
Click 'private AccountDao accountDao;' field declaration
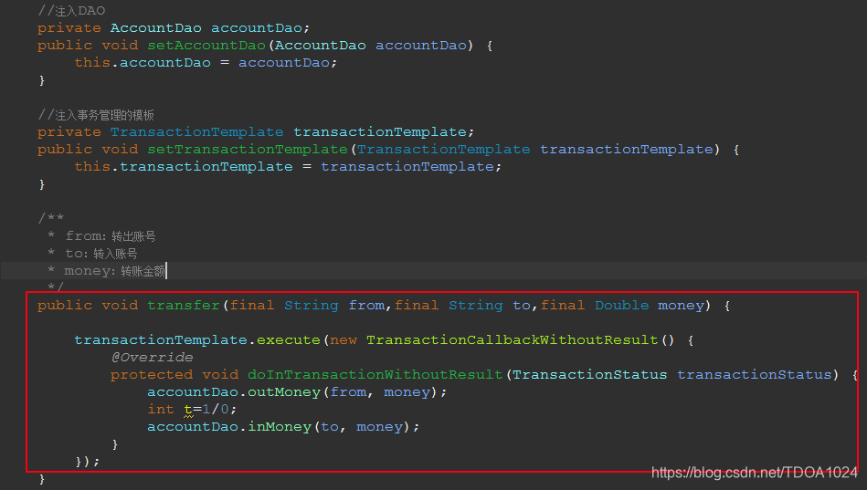[x=174, y=27]
